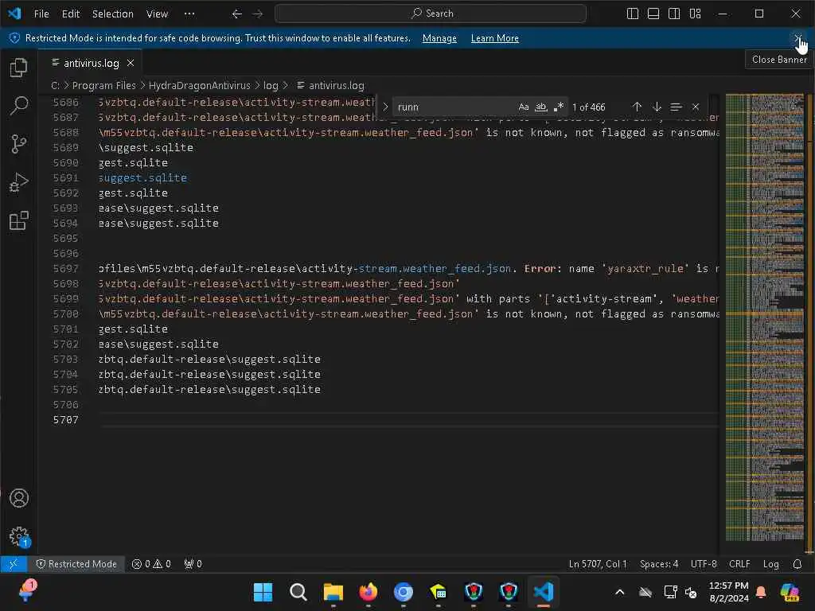Click the 'log' breadcrumb folder
The image size is (815, 611).
[271, 86]
